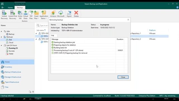The width and height of the screenshot is (179, 101).
Task: Click the Instant Disk Recovery icon
Action: (x=13, y=15)
